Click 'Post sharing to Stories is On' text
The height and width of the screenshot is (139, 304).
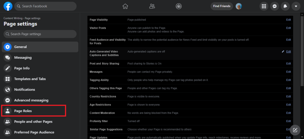[x=144, y=63]
